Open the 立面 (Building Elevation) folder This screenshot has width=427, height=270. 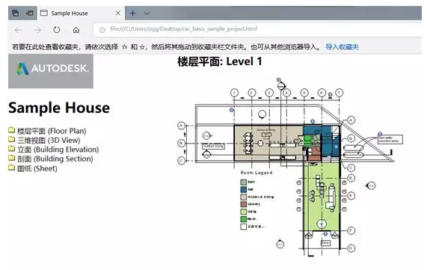pos(58,150)
